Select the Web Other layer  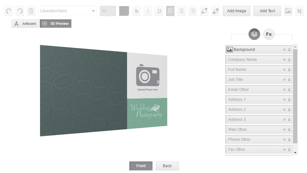tap(259, 130)
